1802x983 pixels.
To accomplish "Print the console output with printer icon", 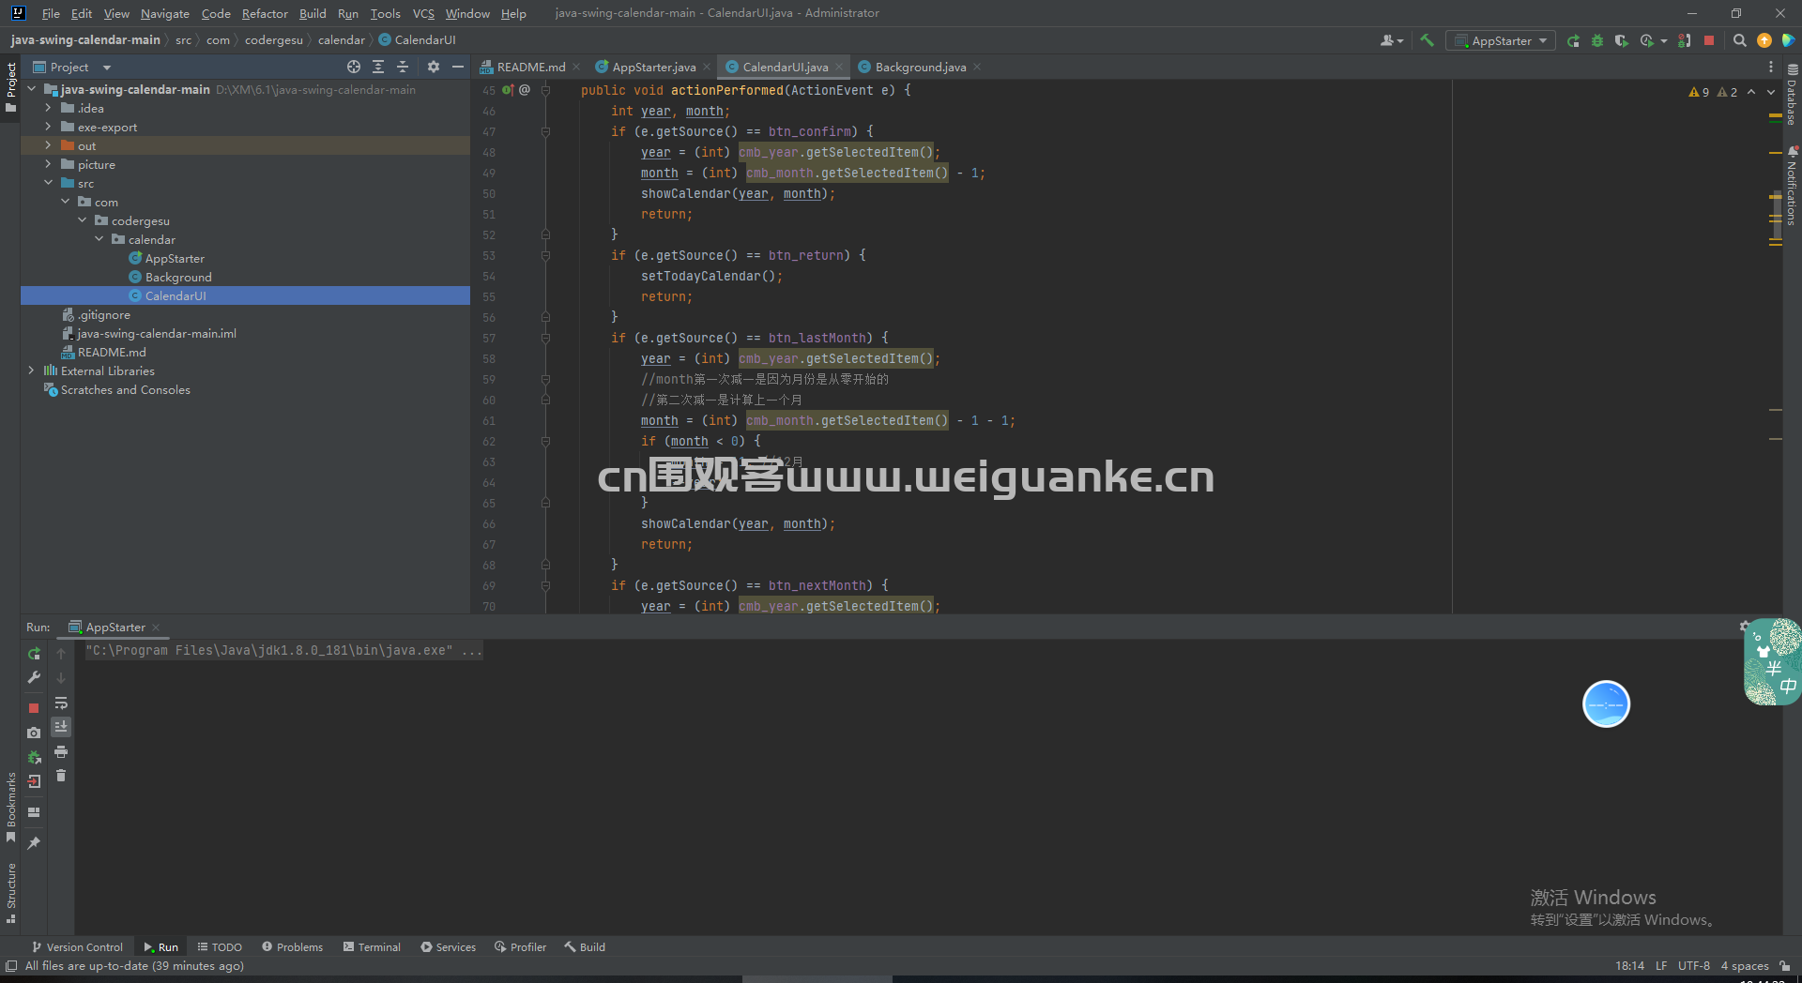I will pyautogui.click(x=61, y=751).
